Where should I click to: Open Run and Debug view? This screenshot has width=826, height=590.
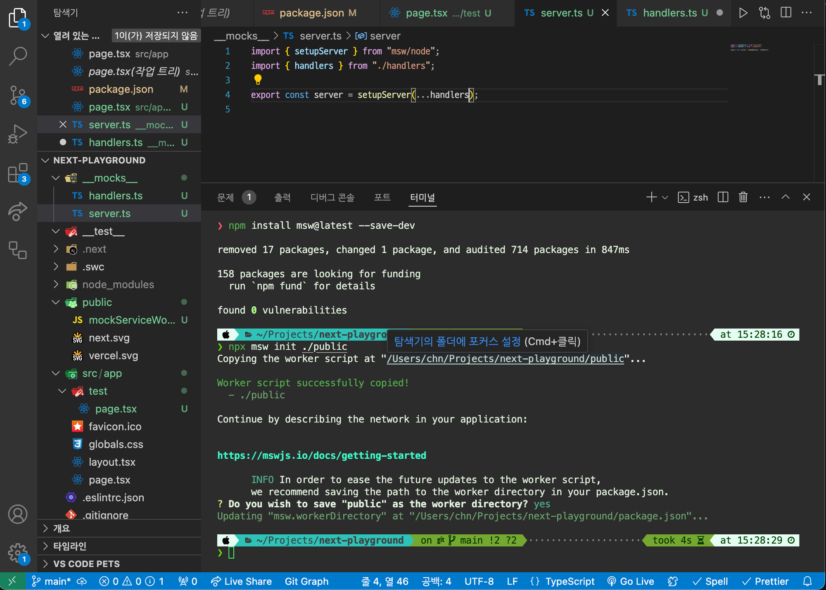coord(18,134)
